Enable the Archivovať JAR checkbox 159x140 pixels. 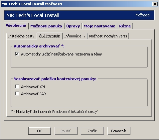pyautogui.click(x=17, y=94)
